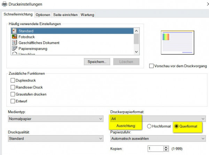Switch to the Schnelleinrichtung tab
Viewport: 209px width, 155px height.
coord(18,14)
